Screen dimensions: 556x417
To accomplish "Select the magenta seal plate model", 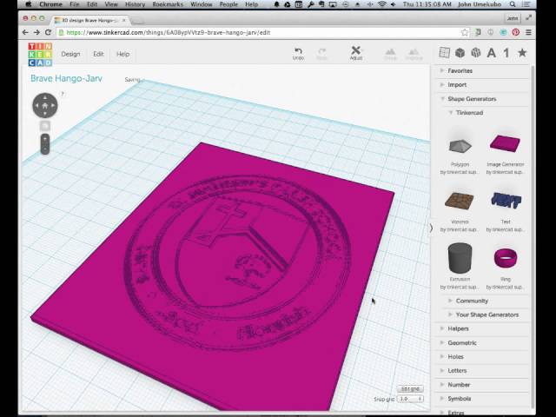I will click(220, 276).
